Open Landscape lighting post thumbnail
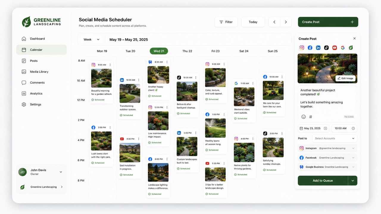This screenshot has height=214, width=381. [x=158, y=172]
